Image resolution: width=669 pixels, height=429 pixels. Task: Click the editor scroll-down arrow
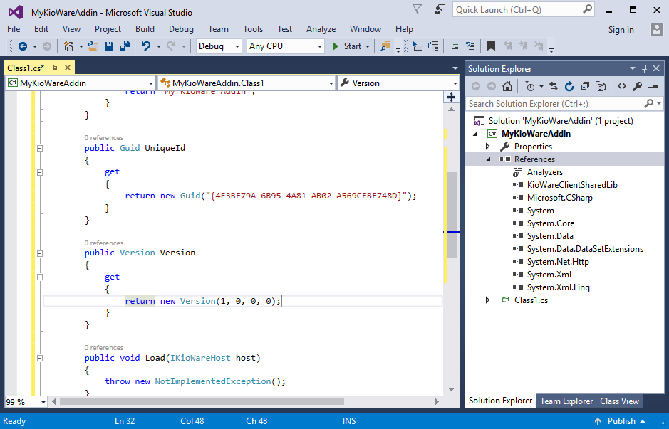click(x=452, y=389)
